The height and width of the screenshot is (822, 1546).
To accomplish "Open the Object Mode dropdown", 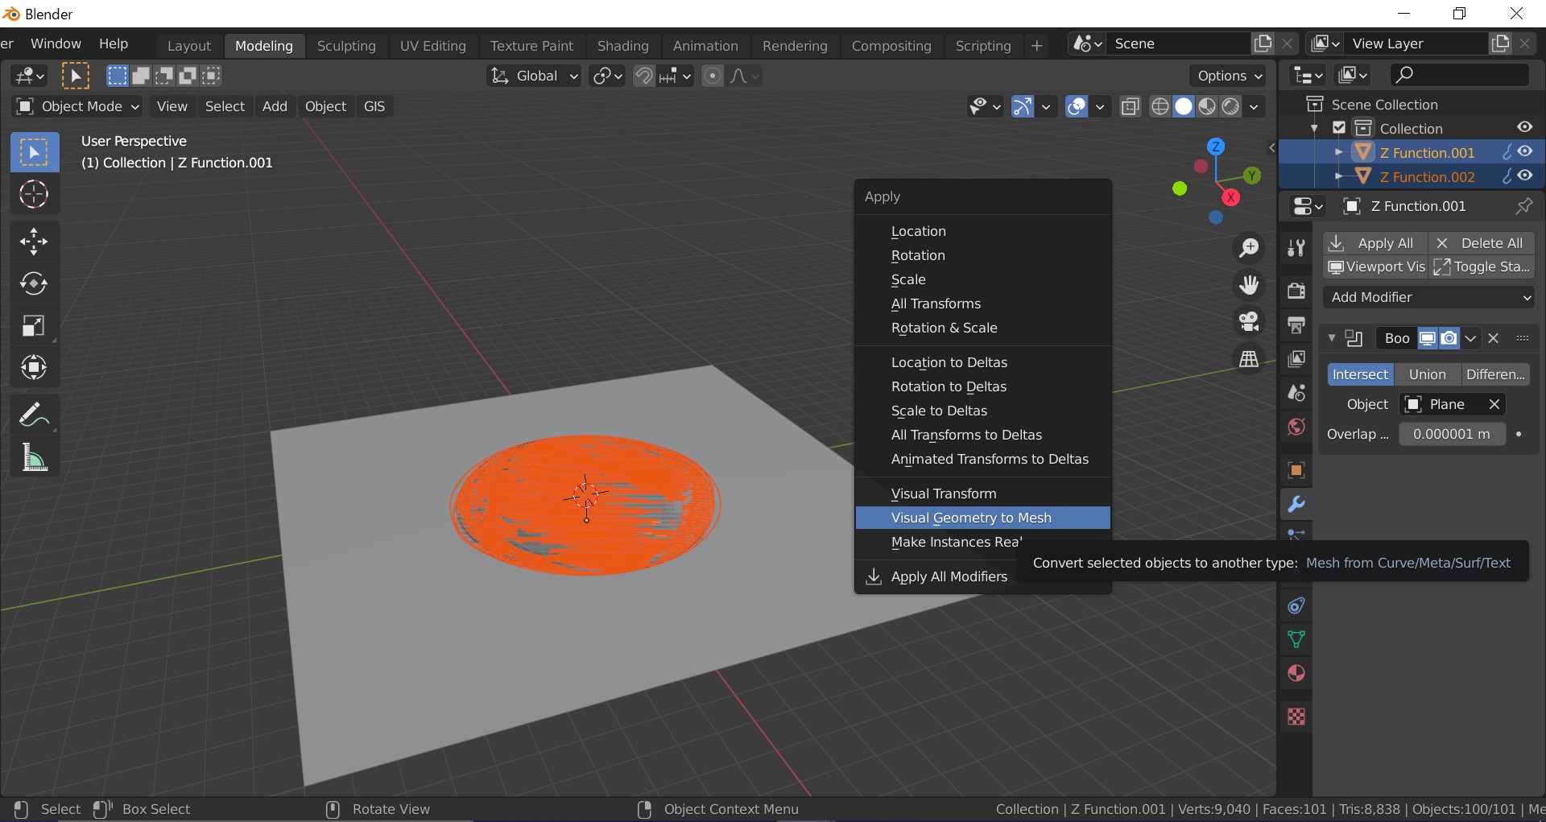I will pos(78,106).
